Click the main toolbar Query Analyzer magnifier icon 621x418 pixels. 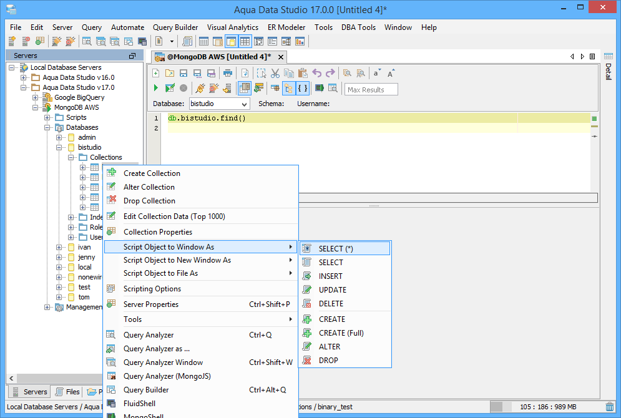[x=87, y=41]
